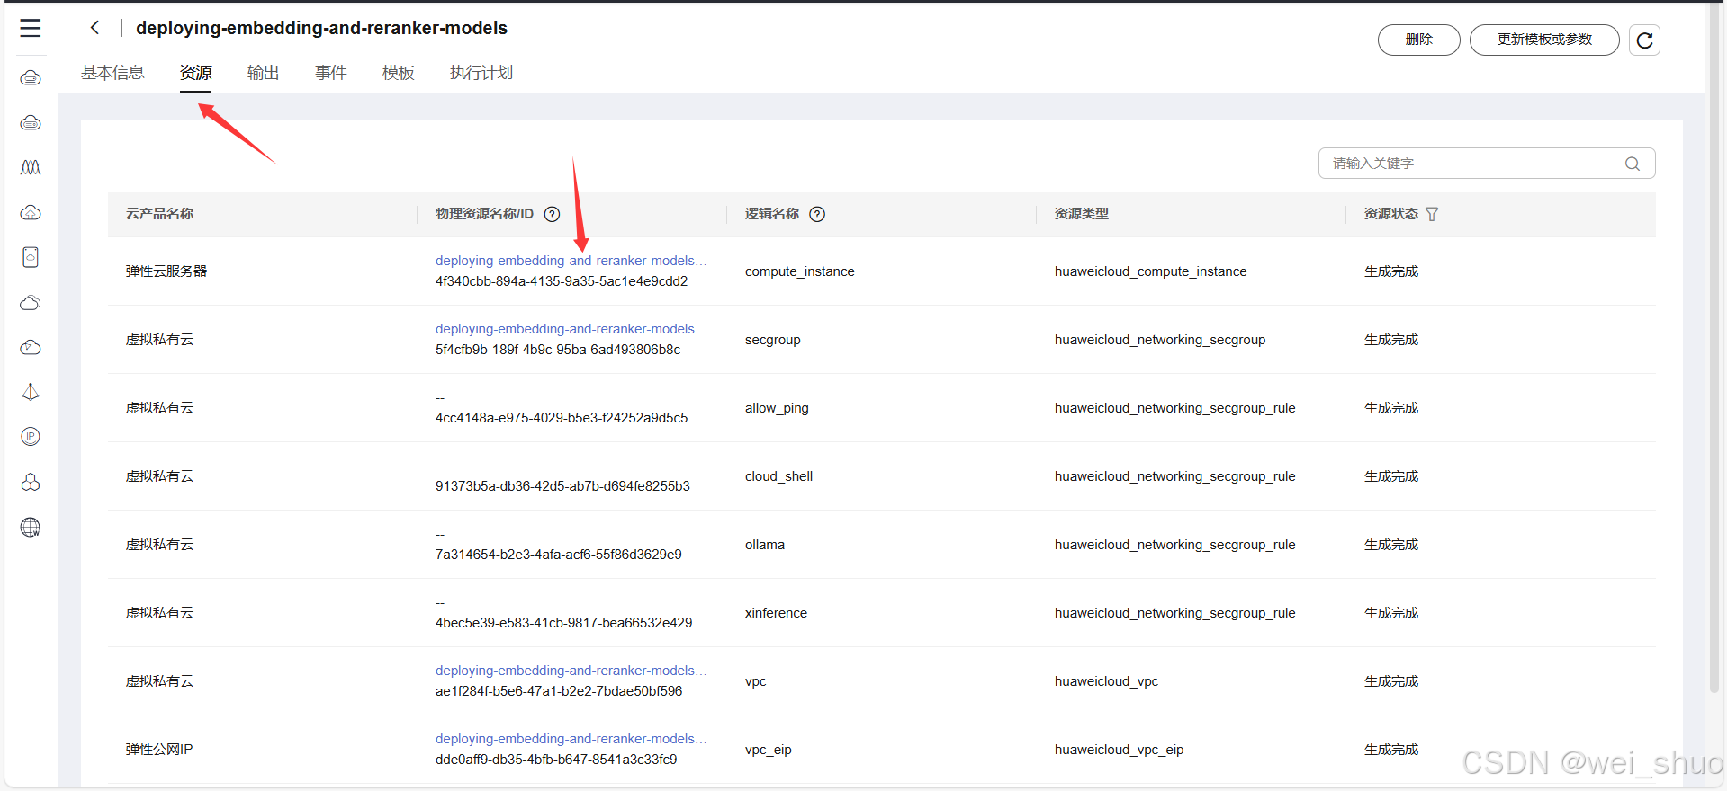Viewport: 1727px width, 791px height.
Task: Open the IP service sidebar icon
Action: click(x=31, y=437)
